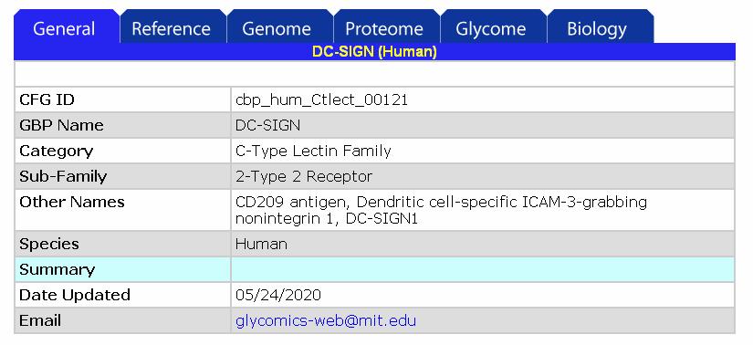Click the empty Summary value cell

point(483,269)
